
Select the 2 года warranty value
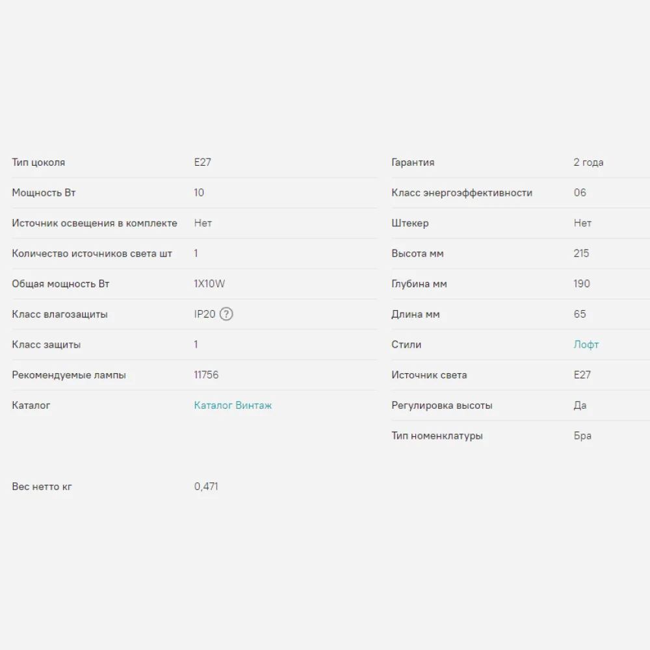[x=588, y=162]
